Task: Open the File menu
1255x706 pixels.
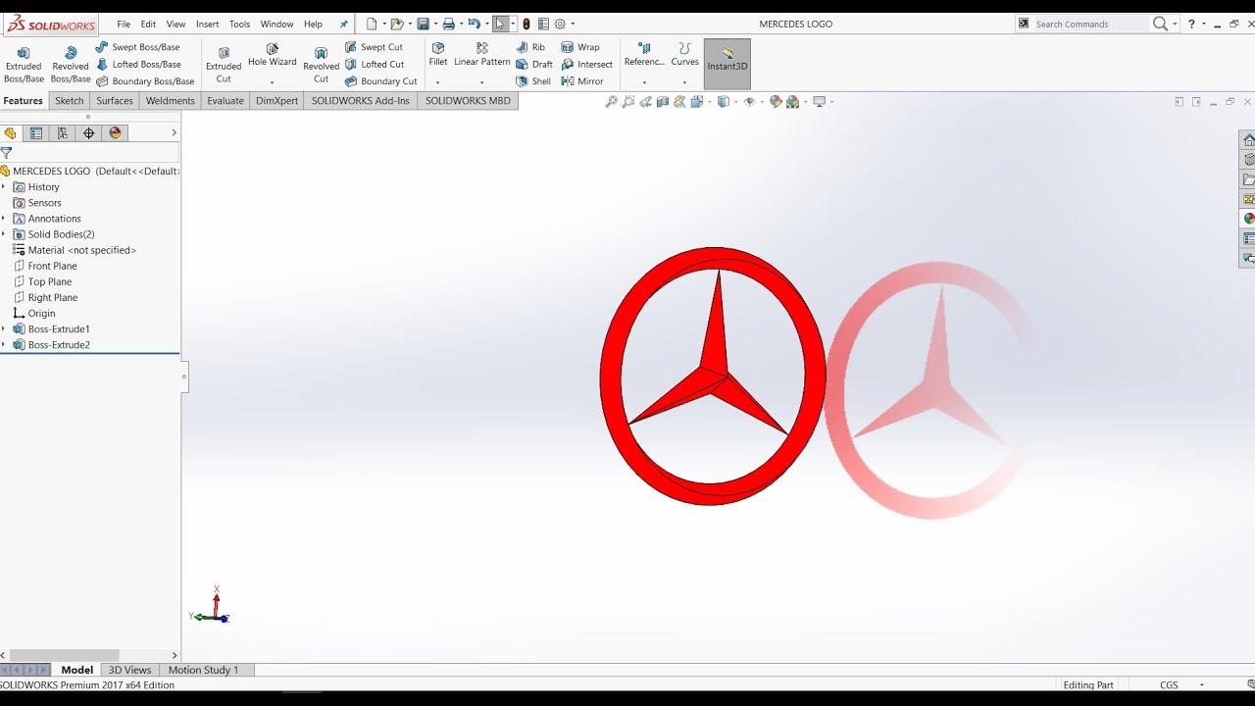Action: click(124, 24)
